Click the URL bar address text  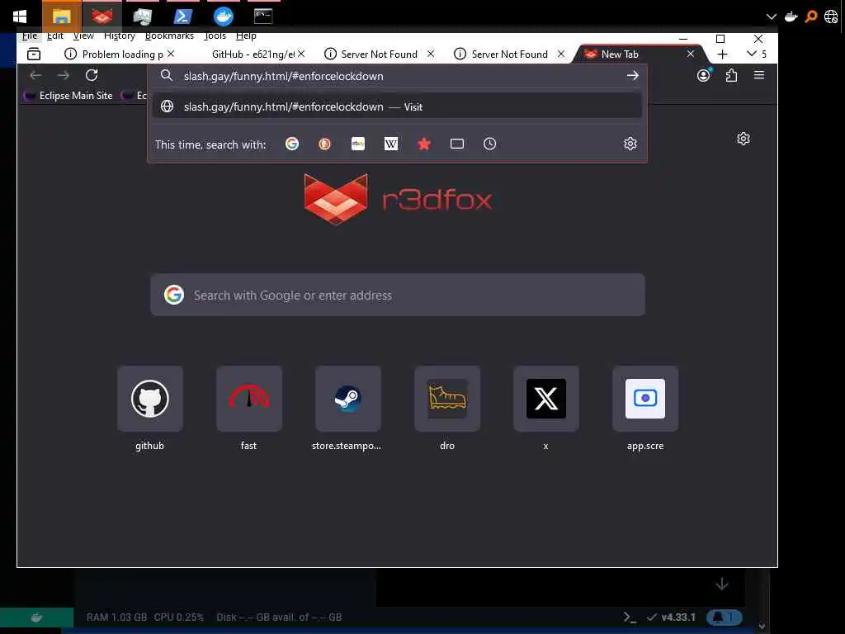click(x=284, y=76)
